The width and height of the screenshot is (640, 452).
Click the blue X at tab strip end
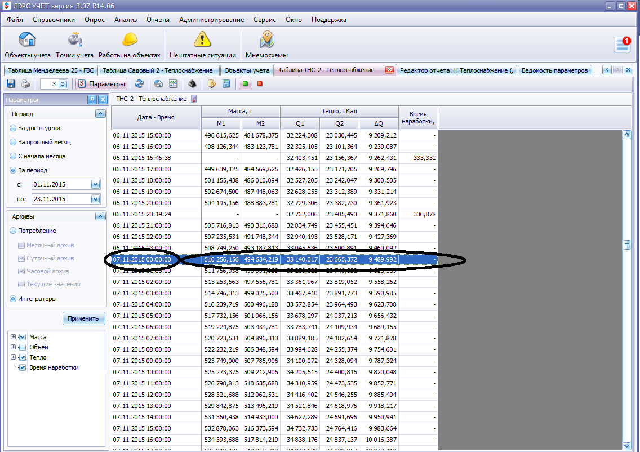pos(629,70)
